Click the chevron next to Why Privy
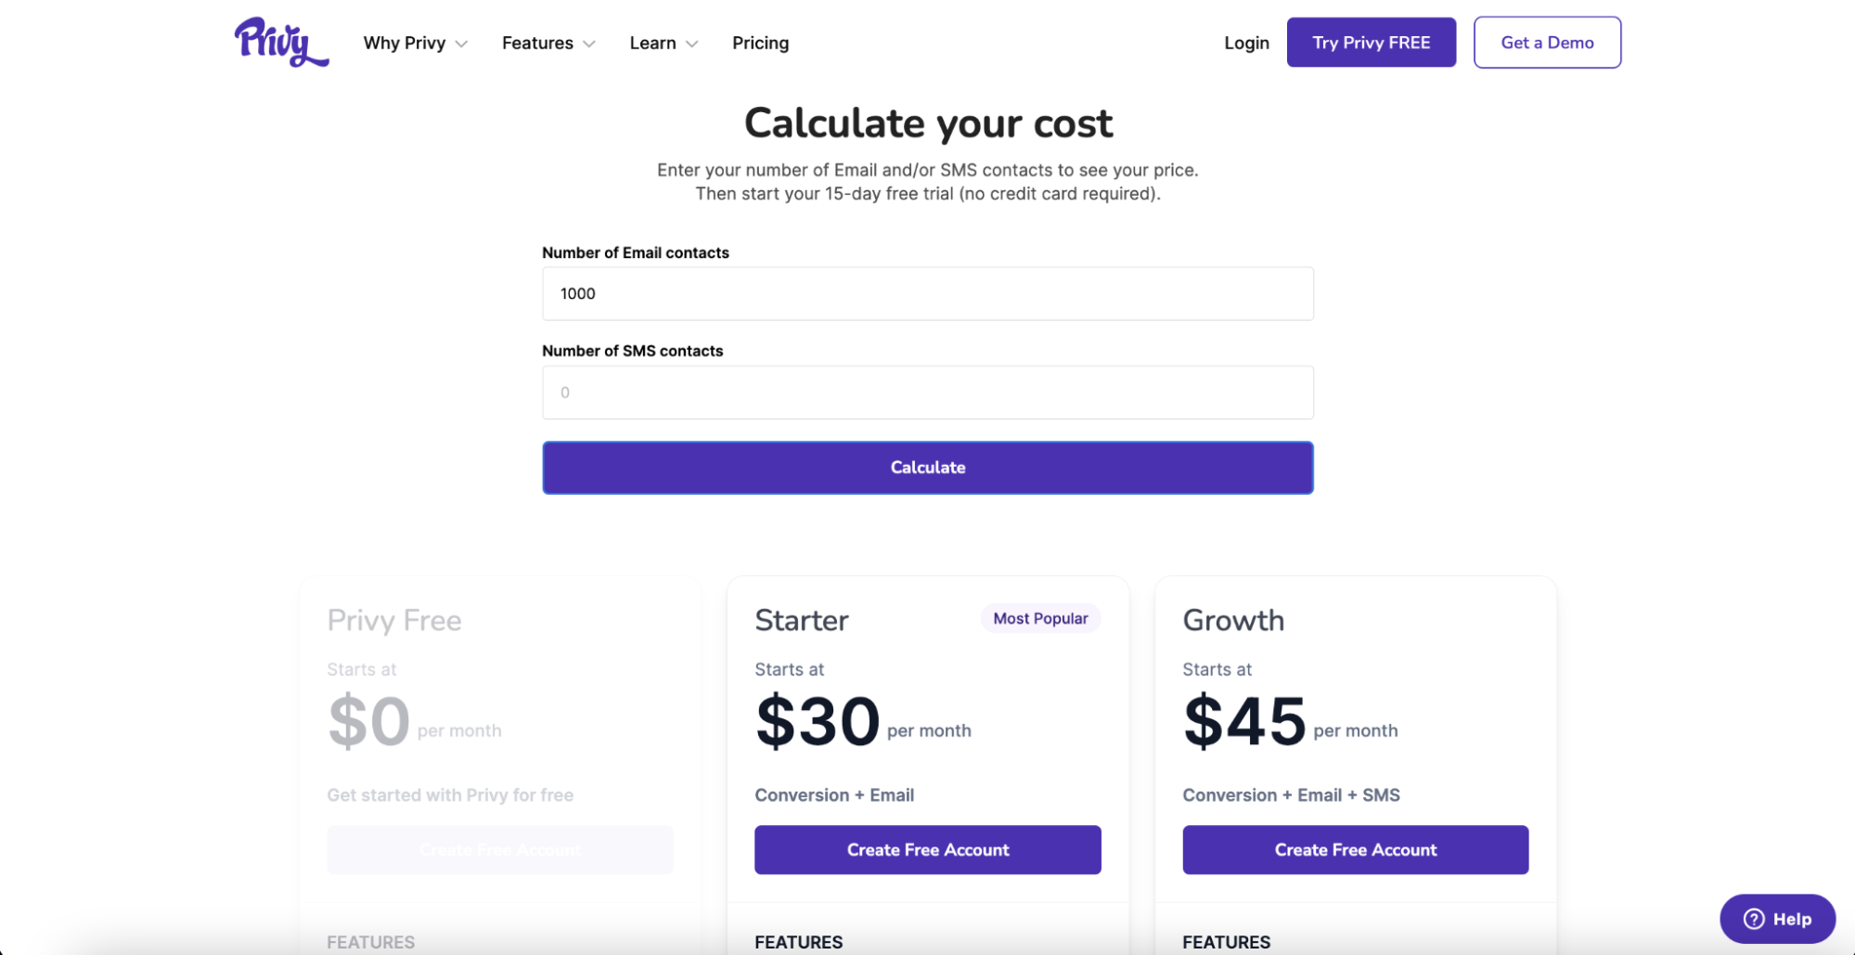 (x=463, y=44)
